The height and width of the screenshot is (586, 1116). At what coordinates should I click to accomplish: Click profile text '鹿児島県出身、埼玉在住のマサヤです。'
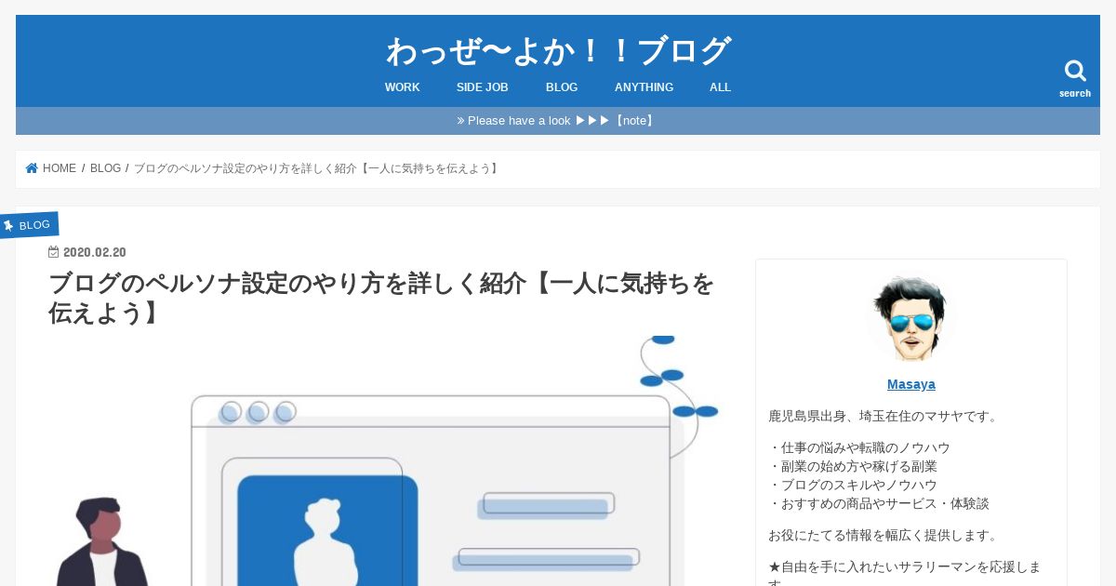pos(884,416)
